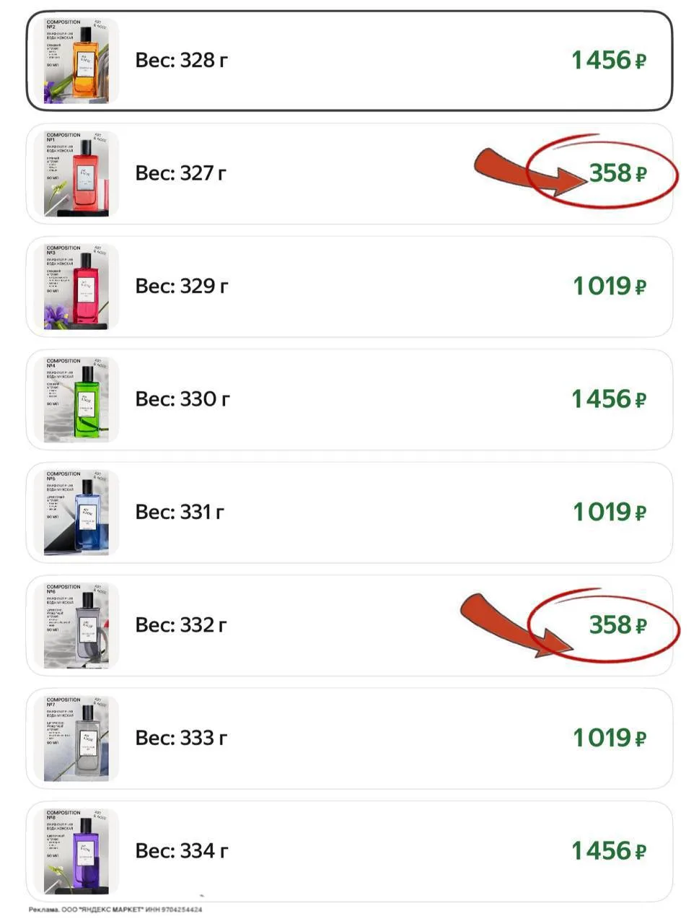Click the 1019 ₽ price for 331 г

(x=609, y=513)
